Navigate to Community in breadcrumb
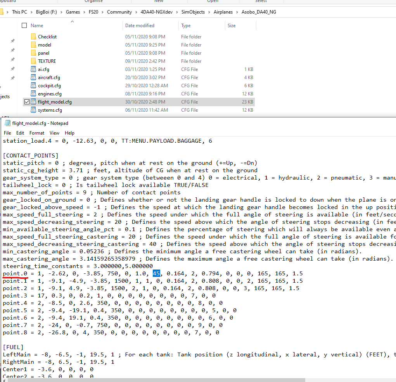 (119, 12)
